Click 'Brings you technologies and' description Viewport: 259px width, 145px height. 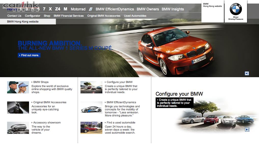pyautogui.click(x=122, y=111)
